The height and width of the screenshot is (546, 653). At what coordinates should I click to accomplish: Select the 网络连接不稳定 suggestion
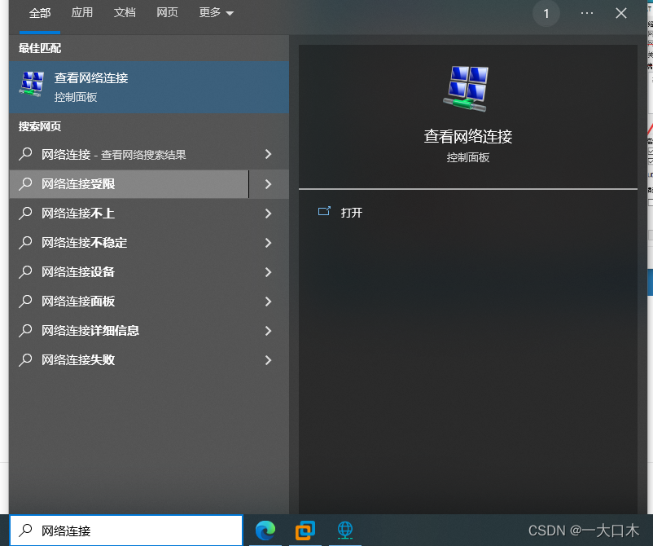129,243
